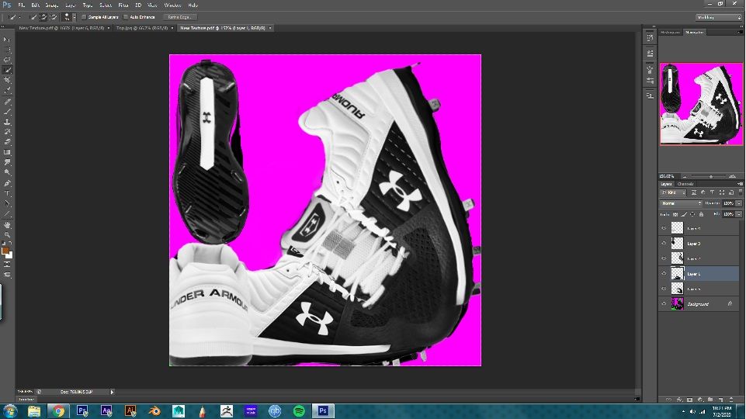The height and width of the screenshot is (419, 746).
Task: Select the Healing Brush tool
Action: [x=7, y=102]
